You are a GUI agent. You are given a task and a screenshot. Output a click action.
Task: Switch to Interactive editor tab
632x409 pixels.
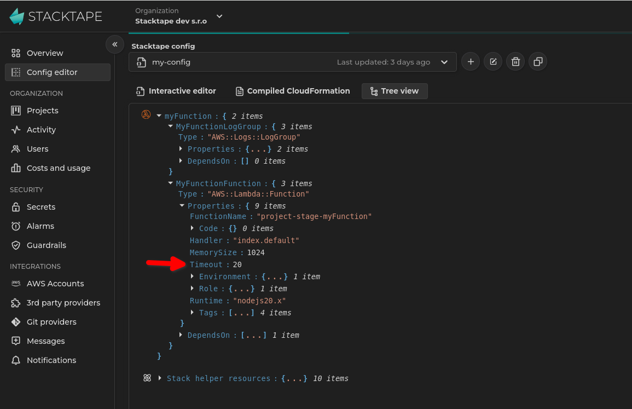176,91
